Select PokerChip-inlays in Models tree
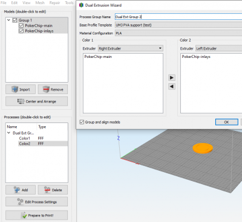 point(39,31)
